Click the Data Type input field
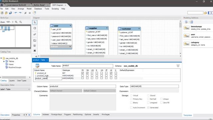This screenshot has width=213, height=120. (x=154, y=86)
